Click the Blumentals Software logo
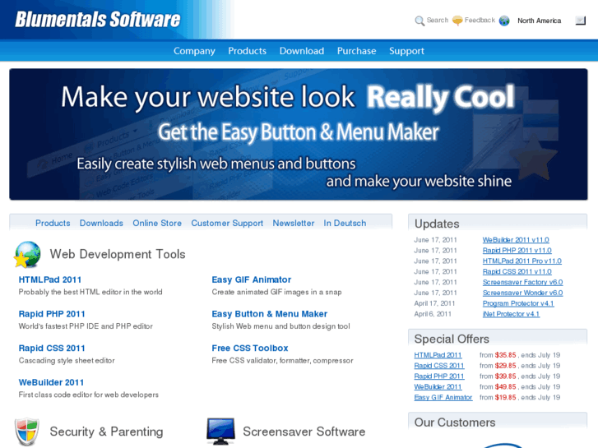The width and height of the screenshot is (598, 448). pos(98,20)
